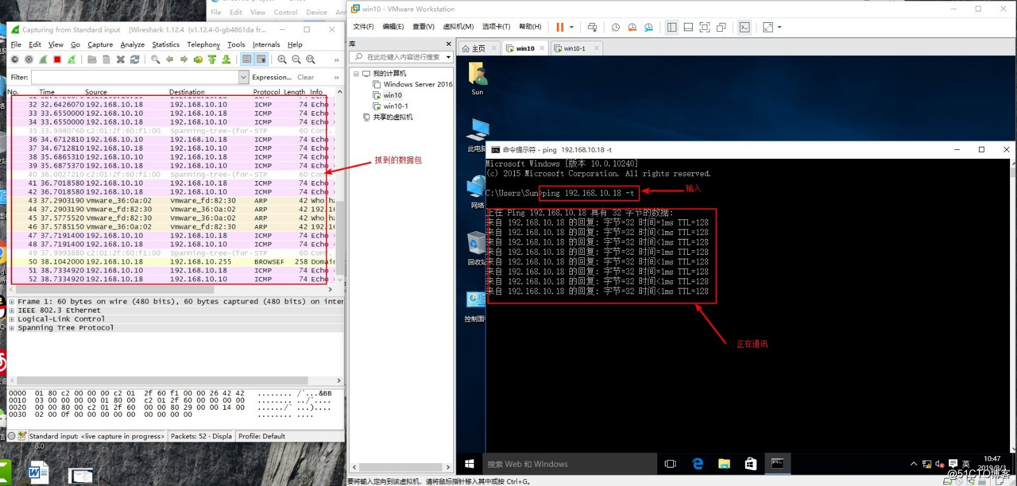Open Wireshark capture options icon
Image resolution: width=1017 pixels, height=486 pixels.
point(29,59)
